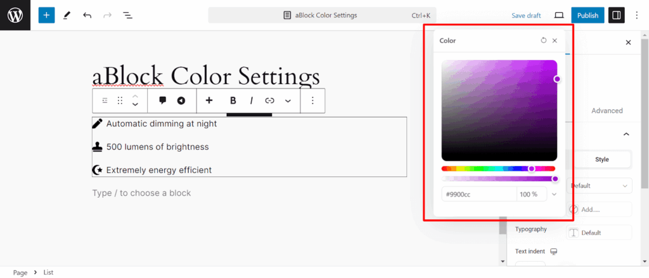649x278 pixels.
Task: Toggle the settings sidebar panel icon
Action: click(616, 15)
